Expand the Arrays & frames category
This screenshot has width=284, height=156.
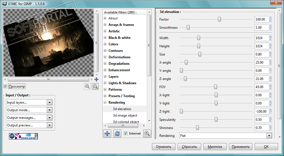pos(105,25)
